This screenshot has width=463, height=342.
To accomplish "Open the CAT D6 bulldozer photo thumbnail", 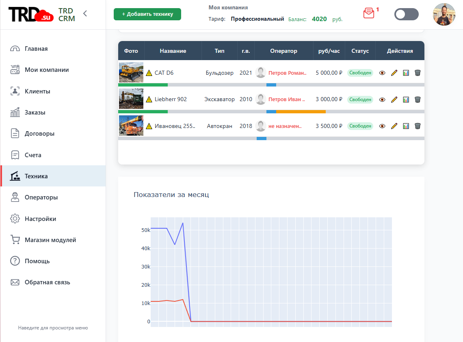I will pyautogui.click(x=131, y=72).
